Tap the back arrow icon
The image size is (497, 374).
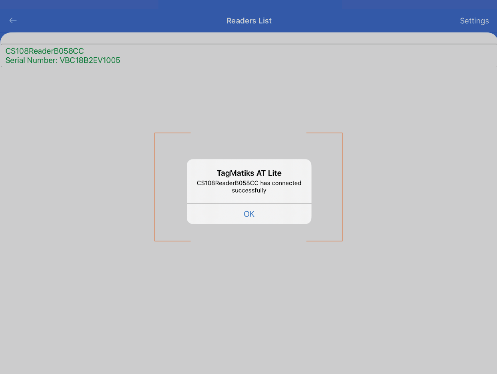click(13, 20)
